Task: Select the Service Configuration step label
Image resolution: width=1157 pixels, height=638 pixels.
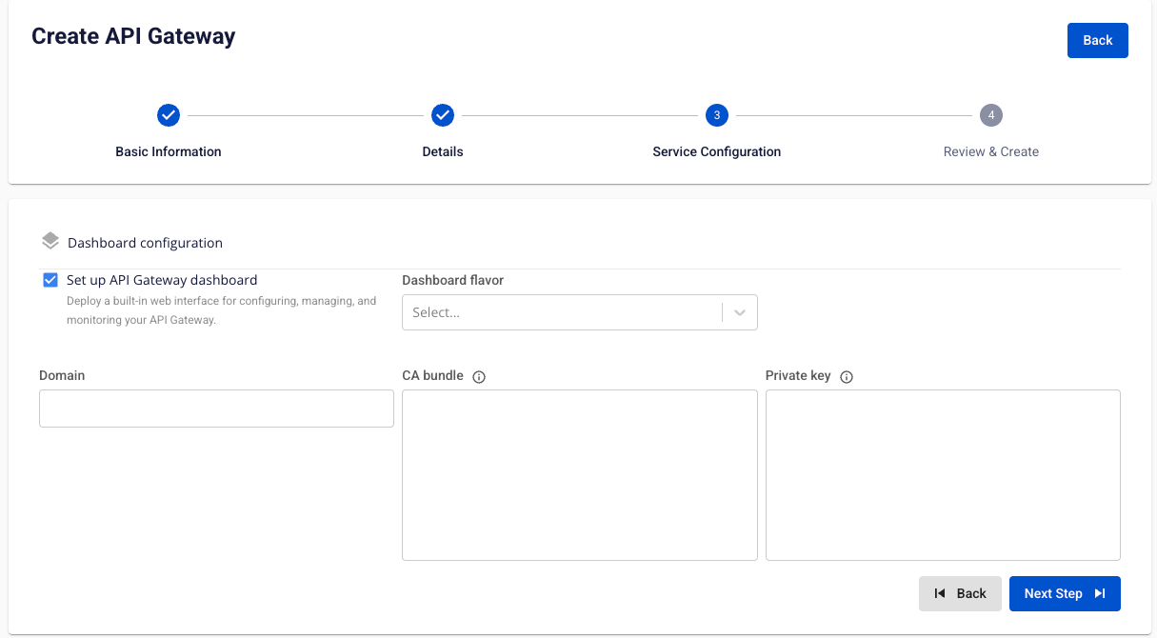Action: [x=716, y=151]
